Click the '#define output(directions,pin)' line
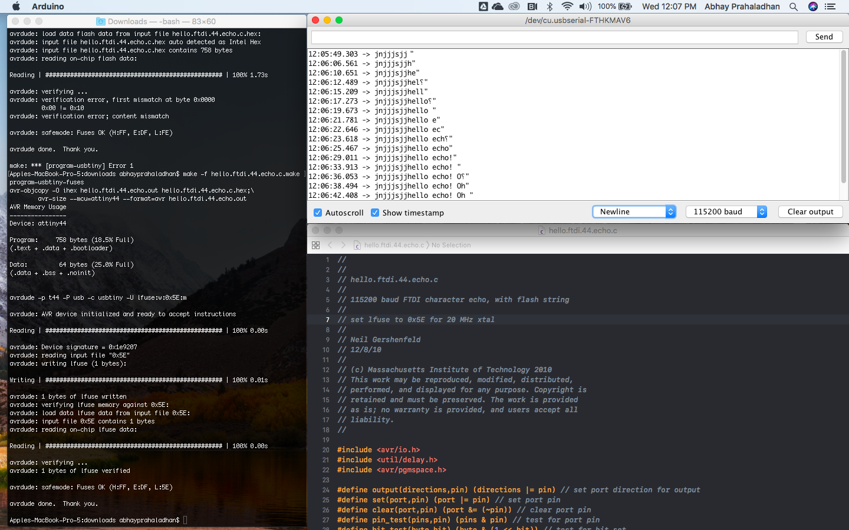 pyautogui.click(x=519, y=490)
